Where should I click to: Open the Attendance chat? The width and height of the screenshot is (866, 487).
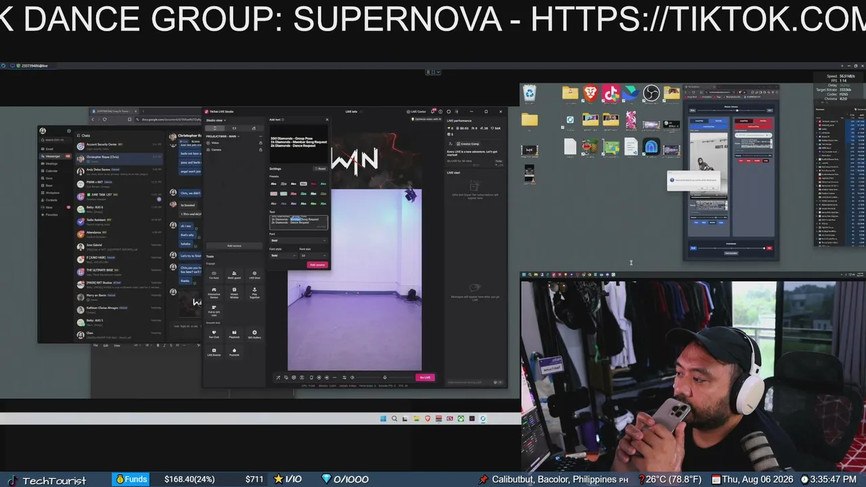[x=120, y=233]
